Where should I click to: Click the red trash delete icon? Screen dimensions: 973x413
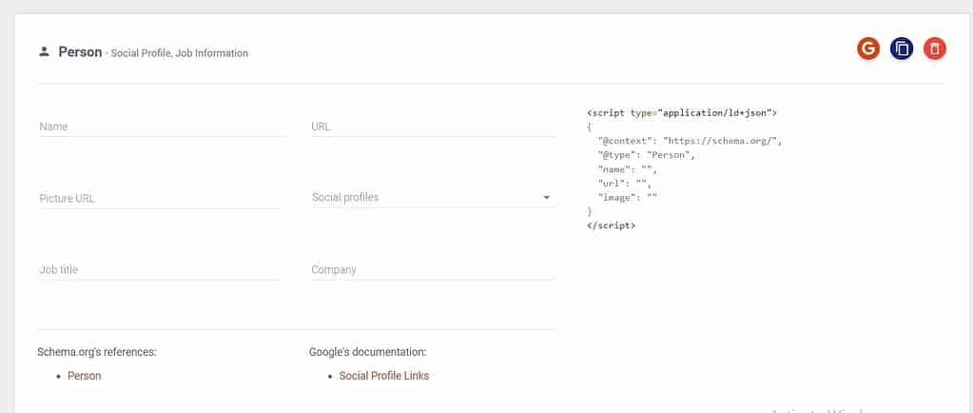935,49
